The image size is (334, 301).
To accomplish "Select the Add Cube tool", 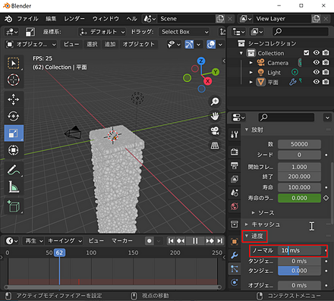I will (x=14, y=206).
